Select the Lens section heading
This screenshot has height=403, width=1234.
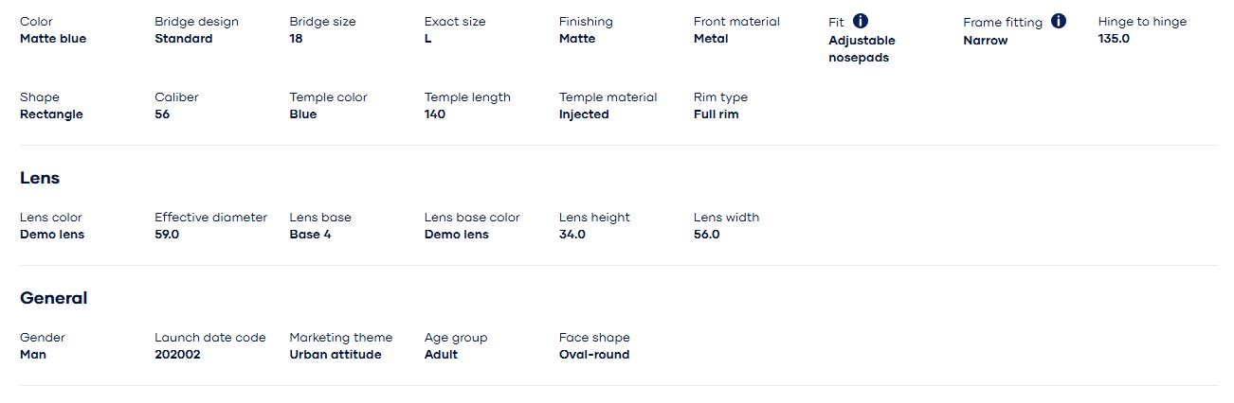point(40,178)
